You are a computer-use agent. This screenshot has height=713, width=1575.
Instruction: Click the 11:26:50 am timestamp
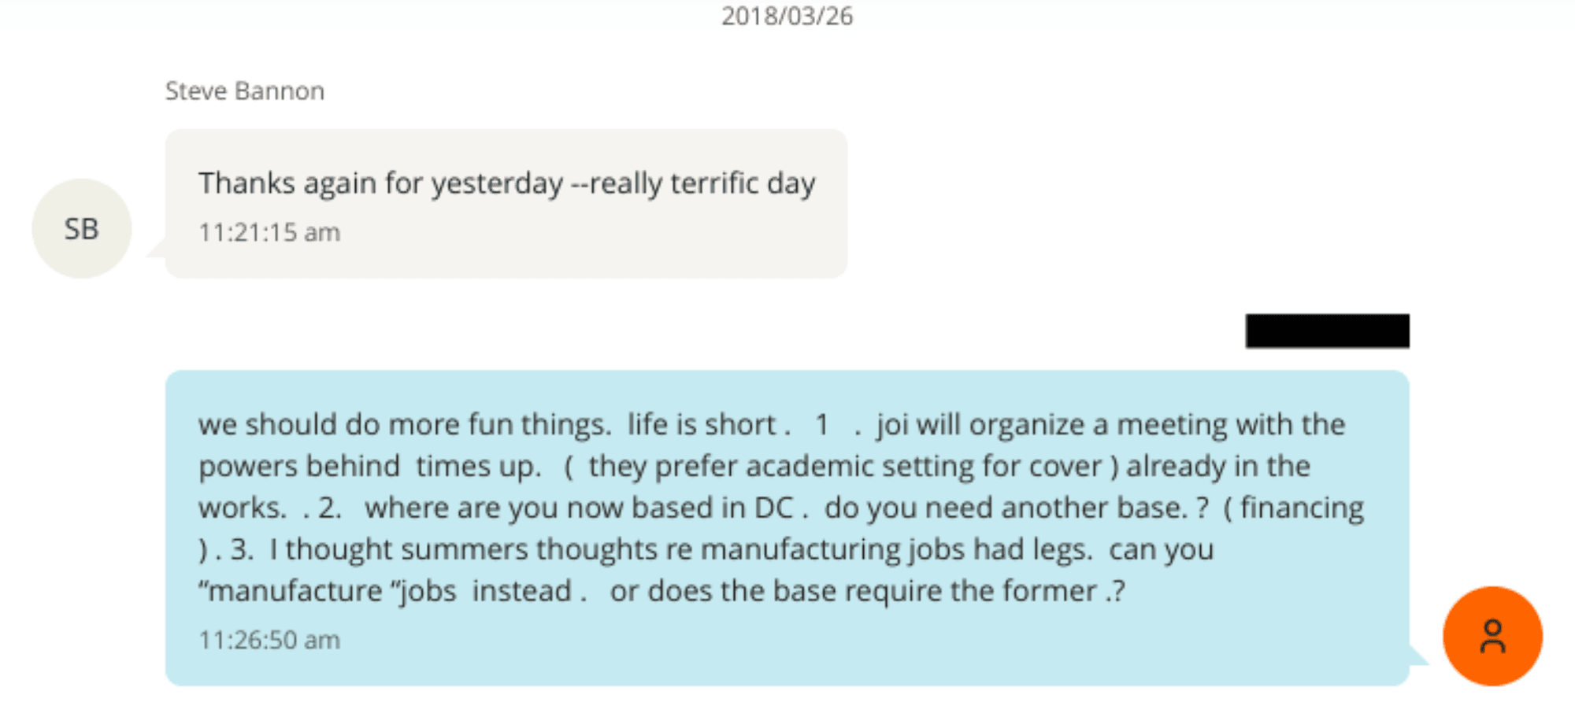269,641
